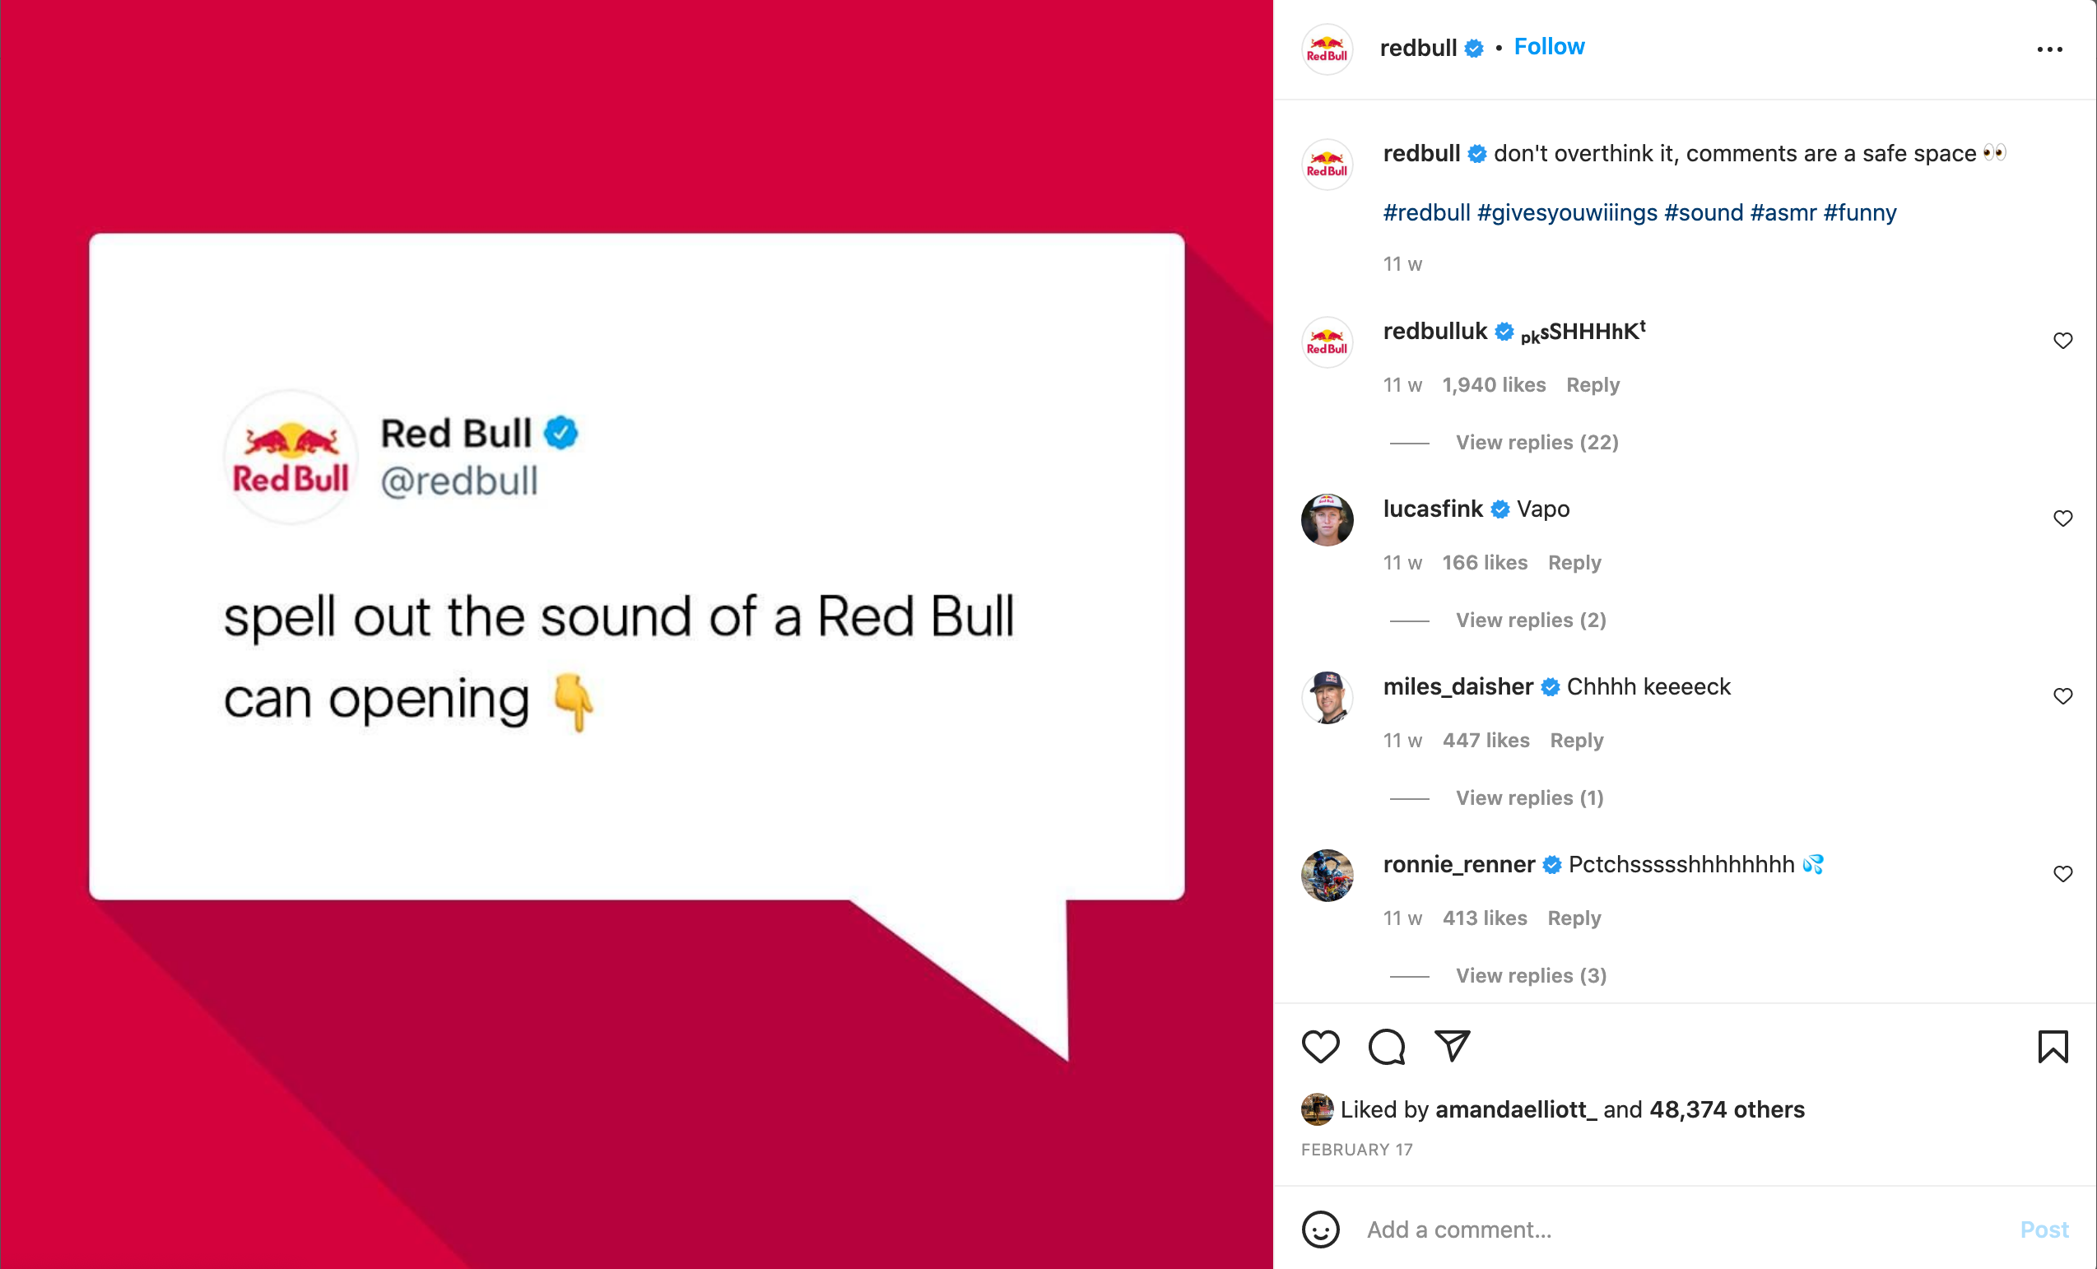The width and height of the screenshot is (2097, 1269).
Task: Heart ronnie_renner's comment
Action: coord(2062,874)
